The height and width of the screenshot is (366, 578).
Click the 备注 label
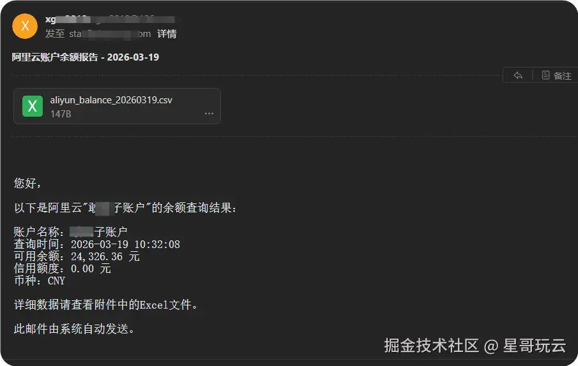(x=563, y=76)
